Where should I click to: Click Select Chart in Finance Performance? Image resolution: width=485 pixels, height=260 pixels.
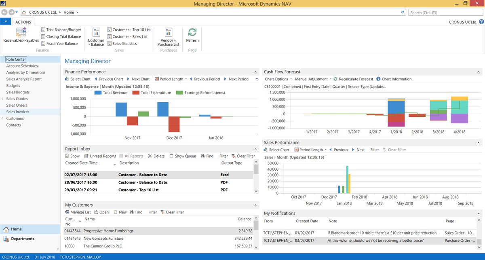pyautogui.click(x=78, y=79)
